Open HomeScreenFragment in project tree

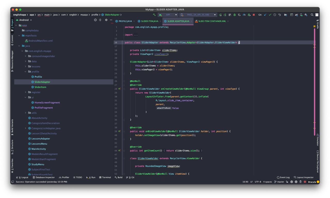point(47,102)
